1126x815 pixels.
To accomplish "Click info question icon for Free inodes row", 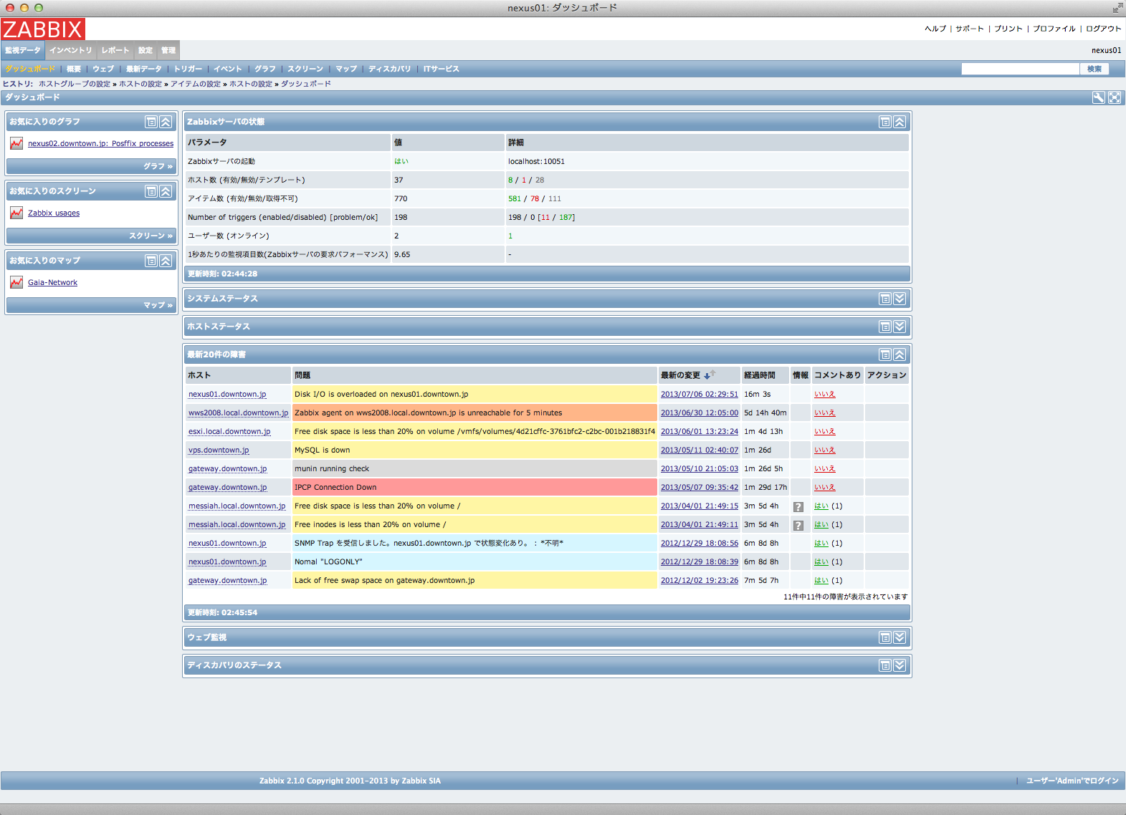I will (x=798, y=525).
